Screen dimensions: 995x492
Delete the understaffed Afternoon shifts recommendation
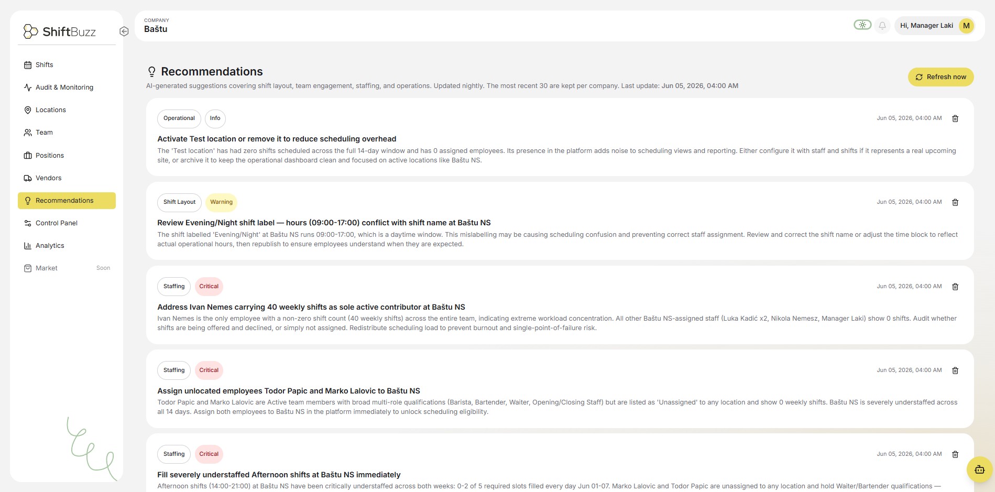[955, 454]
